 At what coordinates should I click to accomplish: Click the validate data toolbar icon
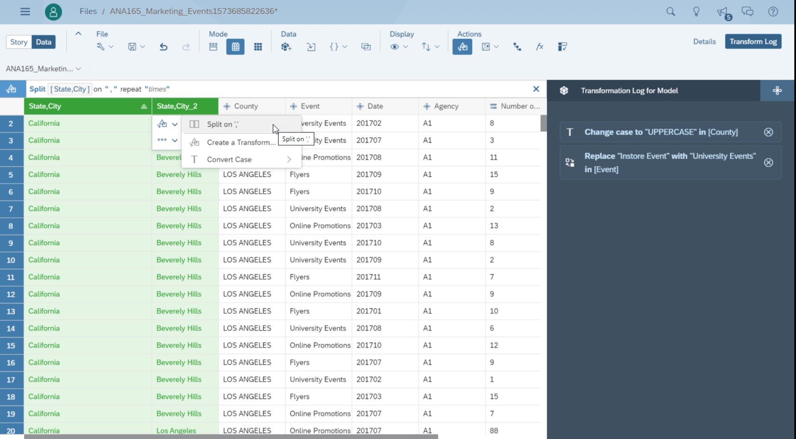point(486,47)
